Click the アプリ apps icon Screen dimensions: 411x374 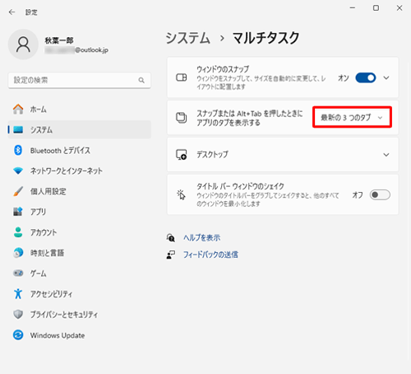pyautogui.click(x=18, y=212)
